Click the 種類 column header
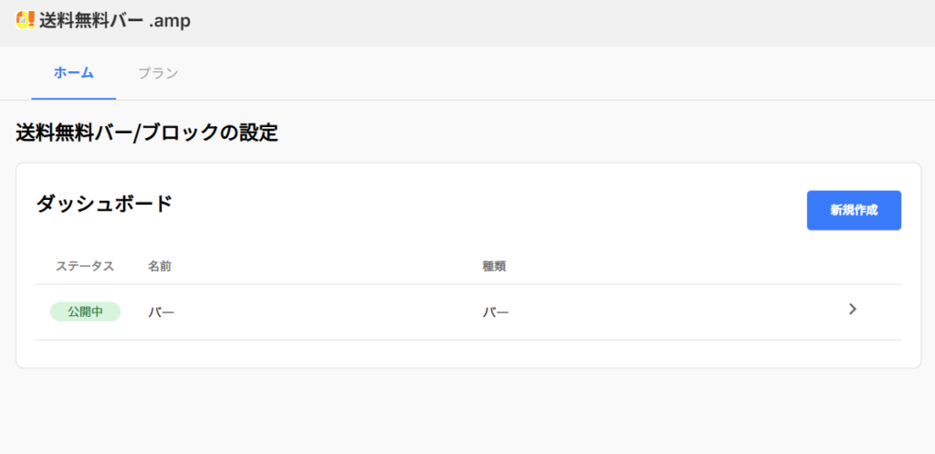The height and width of the screenshot is (454, 935). (x=494, y=267)
